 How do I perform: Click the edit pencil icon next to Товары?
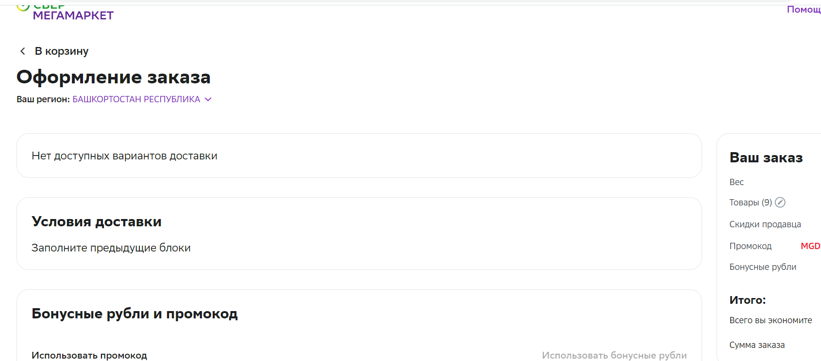pyautogui.click(x=780, y=203)
